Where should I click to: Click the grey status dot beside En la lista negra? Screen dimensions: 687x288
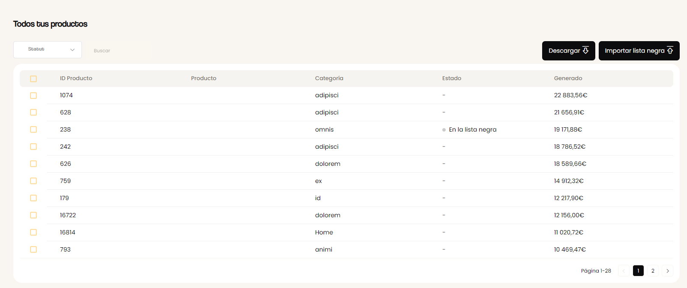click(x=444, y=130)
